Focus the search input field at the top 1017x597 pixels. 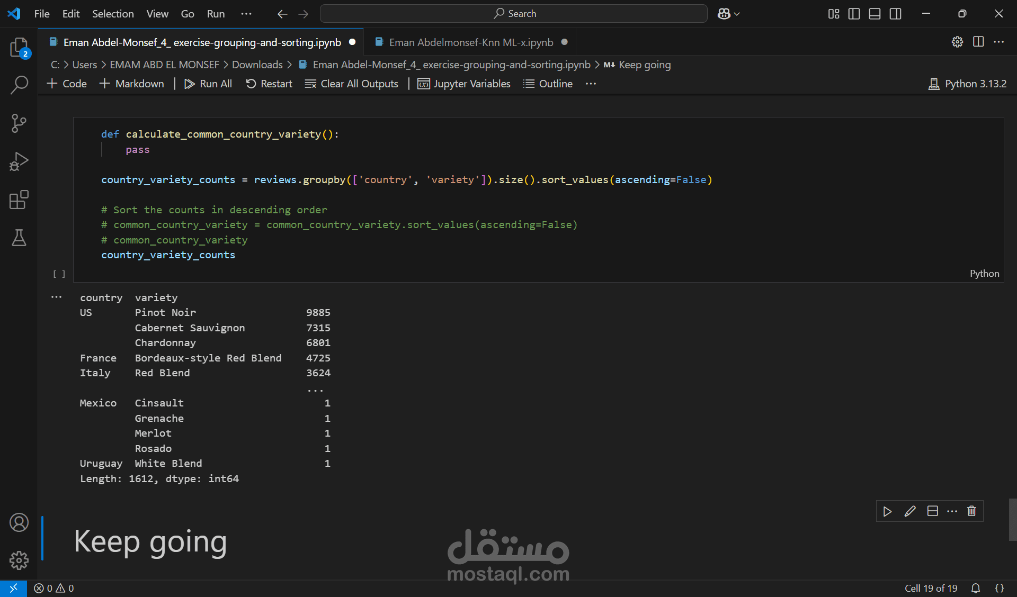(x=513, y=13)
